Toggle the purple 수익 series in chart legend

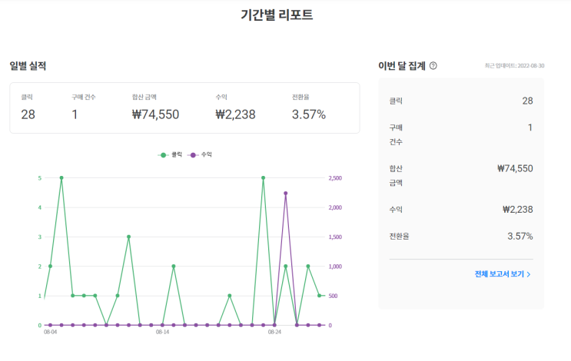[x=199, y=154]
